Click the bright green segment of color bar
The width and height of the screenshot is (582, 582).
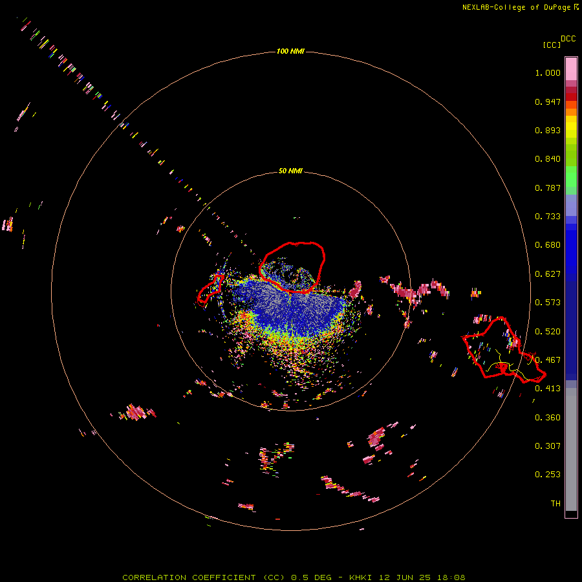point(571,176)
